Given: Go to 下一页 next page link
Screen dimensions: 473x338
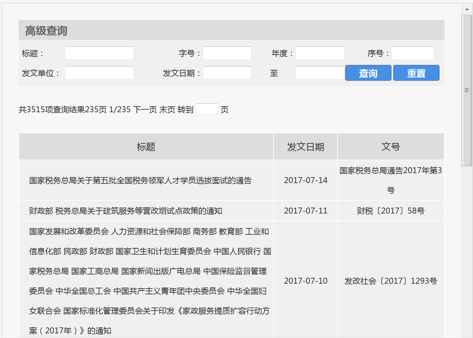Looking at the screenshot, I should coord(145,110).
